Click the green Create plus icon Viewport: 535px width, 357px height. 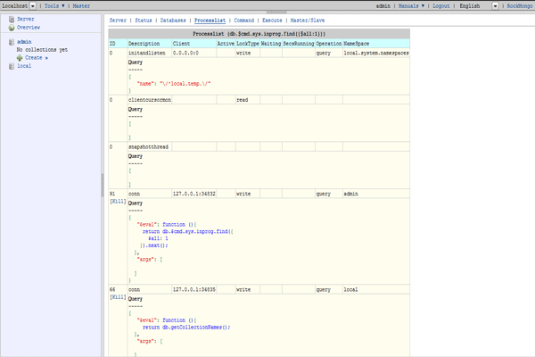pyautogui.click(x=20, y=57)
